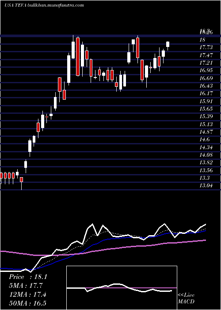Click the 16.95 price axis label

click(x=206, y=70)
